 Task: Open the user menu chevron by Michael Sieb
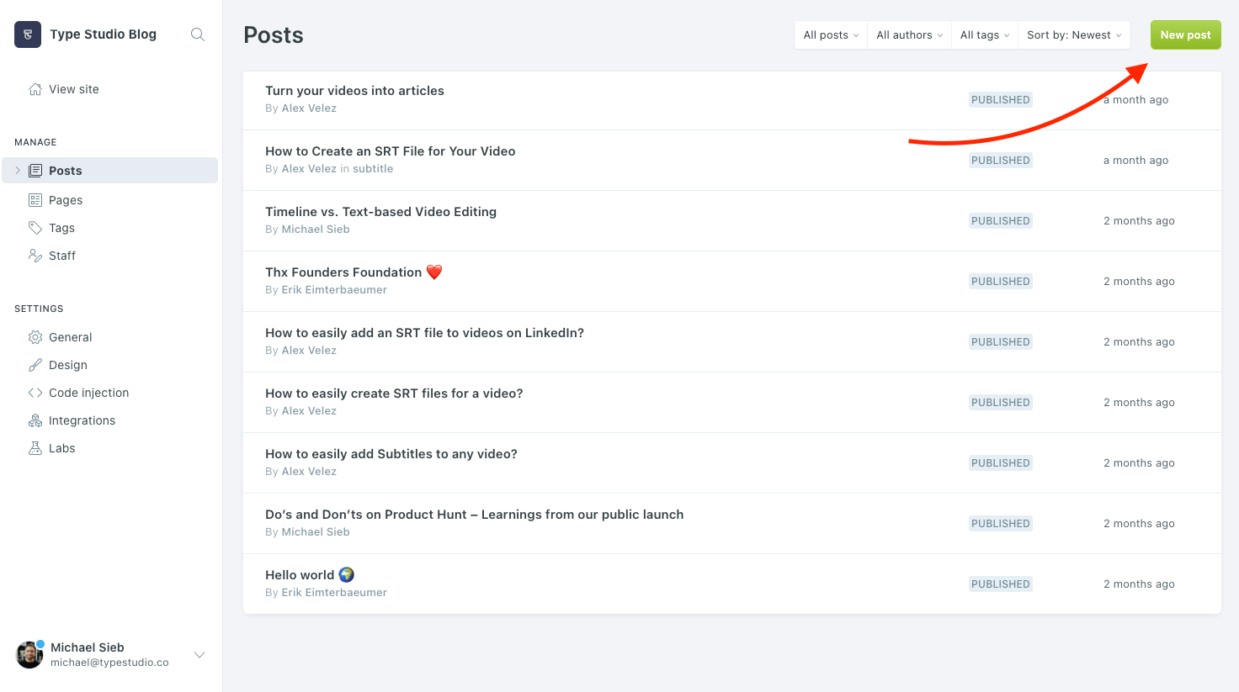tap(199, 655)
